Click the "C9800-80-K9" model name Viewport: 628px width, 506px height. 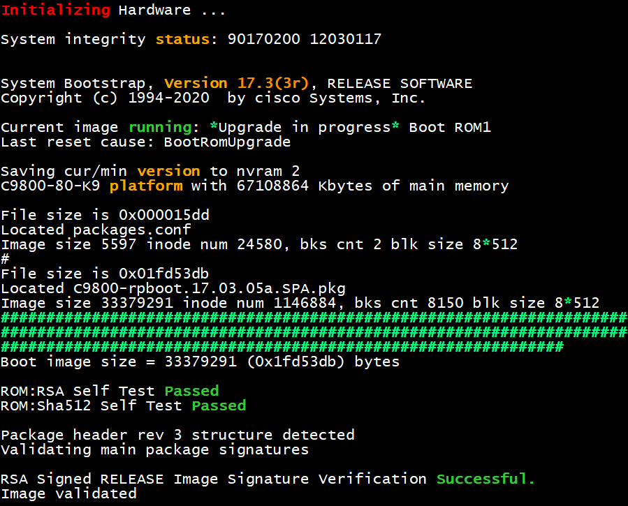pyautogui.click(x=50, y=186)
